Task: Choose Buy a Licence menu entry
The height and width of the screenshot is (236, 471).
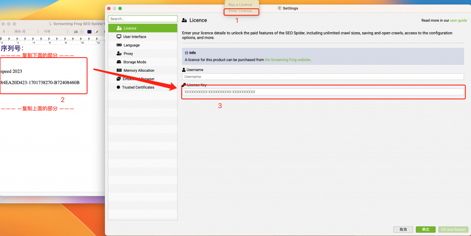Action: point(240,5)
